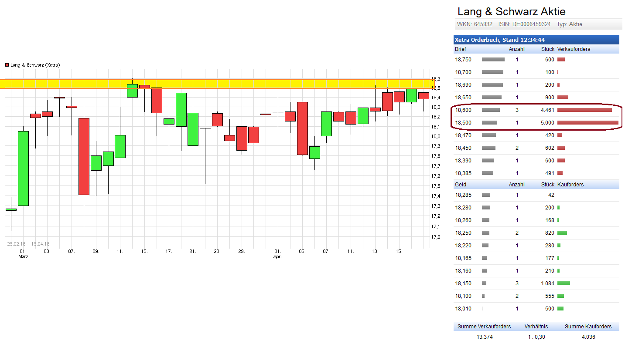Select the ask price 18,385
The width and height of the screenshot is (625, 344).
(463, 173)
